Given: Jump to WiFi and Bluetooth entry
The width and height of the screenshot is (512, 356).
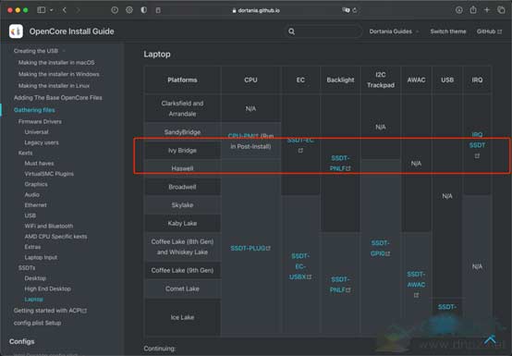Looking at the screenshot, I should click(x=49, y=226).
